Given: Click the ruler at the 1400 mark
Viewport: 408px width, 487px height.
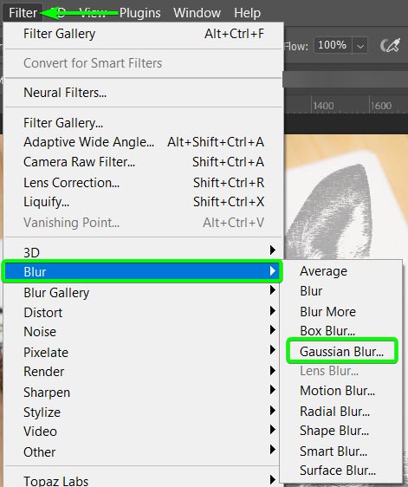Looking at the screenshot, I should [x=323, y=106].
